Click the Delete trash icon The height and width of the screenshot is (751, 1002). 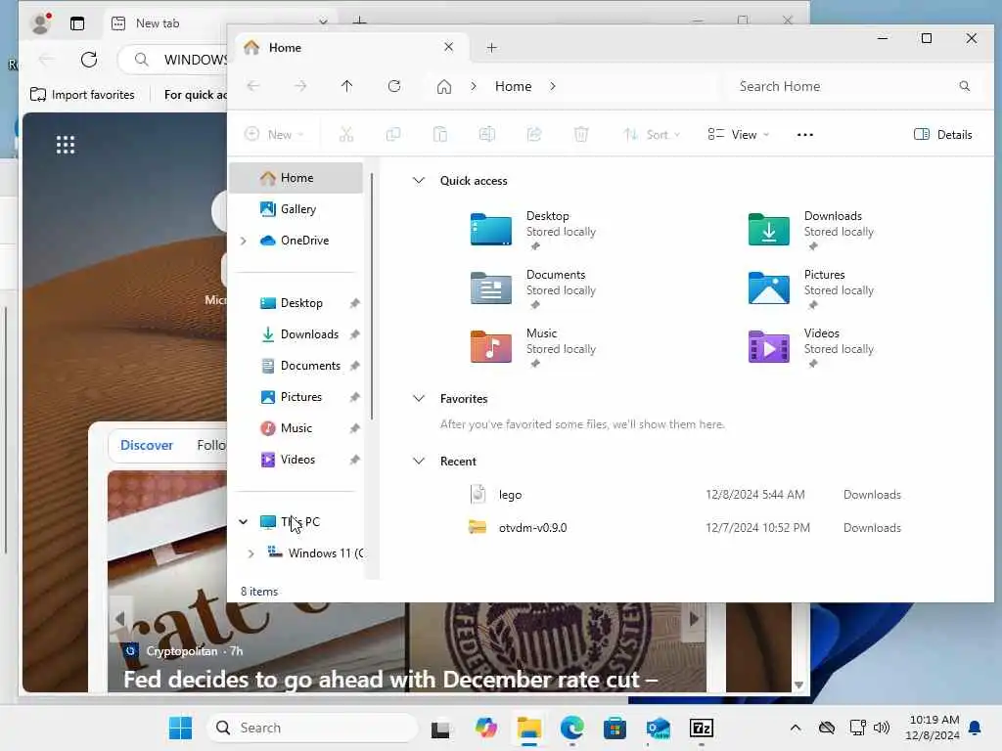pyautogui.click(x=581, y=134)
